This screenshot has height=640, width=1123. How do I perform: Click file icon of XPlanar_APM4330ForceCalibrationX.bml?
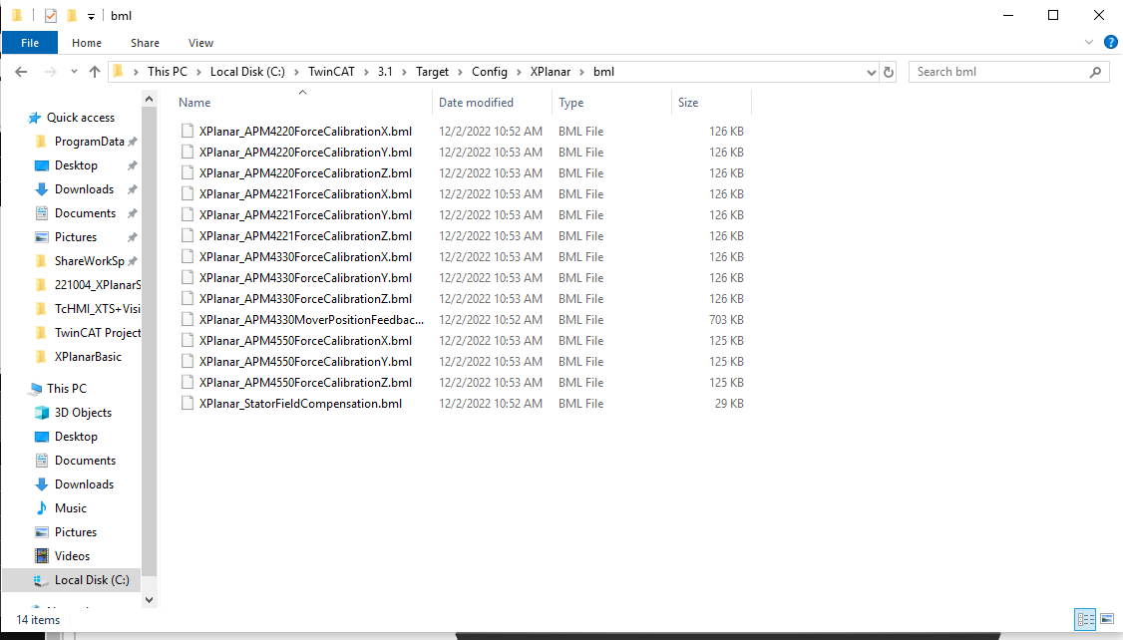(187, 257)
